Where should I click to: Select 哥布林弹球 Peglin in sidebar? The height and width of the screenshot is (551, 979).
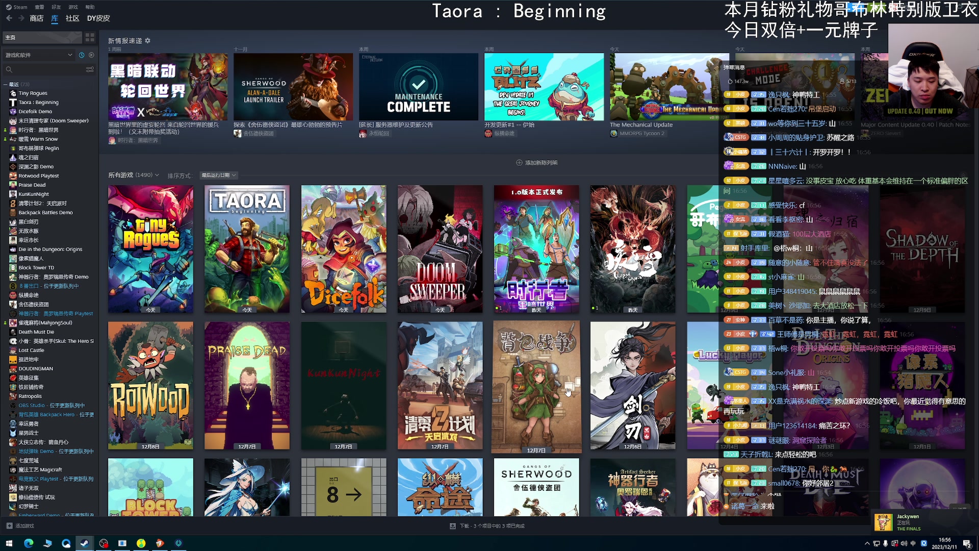(38, 148)
